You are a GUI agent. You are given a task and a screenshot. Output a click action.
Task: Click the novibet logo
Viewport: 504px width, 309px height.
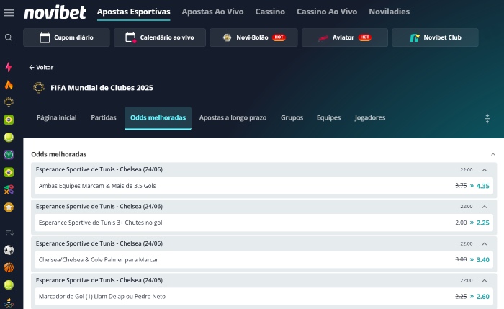tap(55, 12)
